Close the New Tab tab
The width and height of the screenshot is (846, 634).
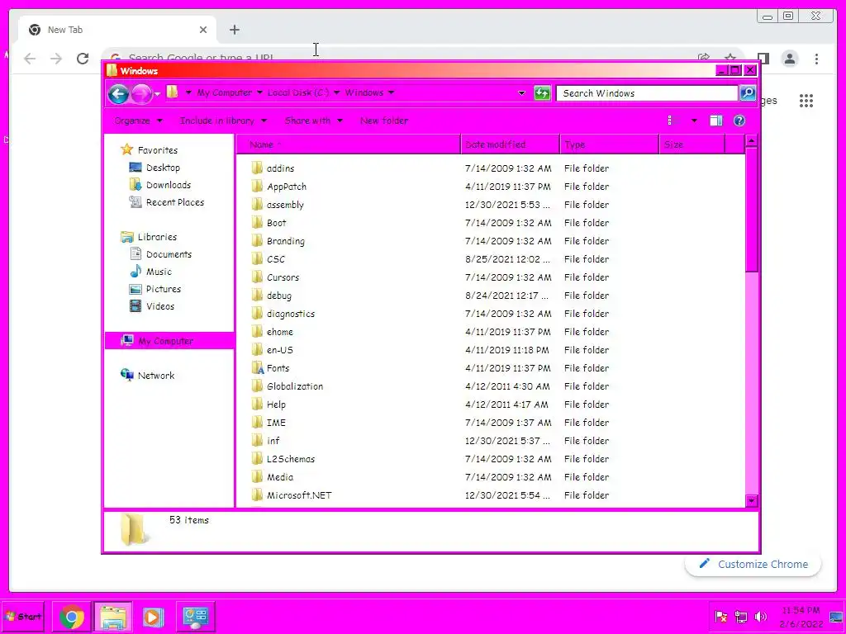coord(203,30)
